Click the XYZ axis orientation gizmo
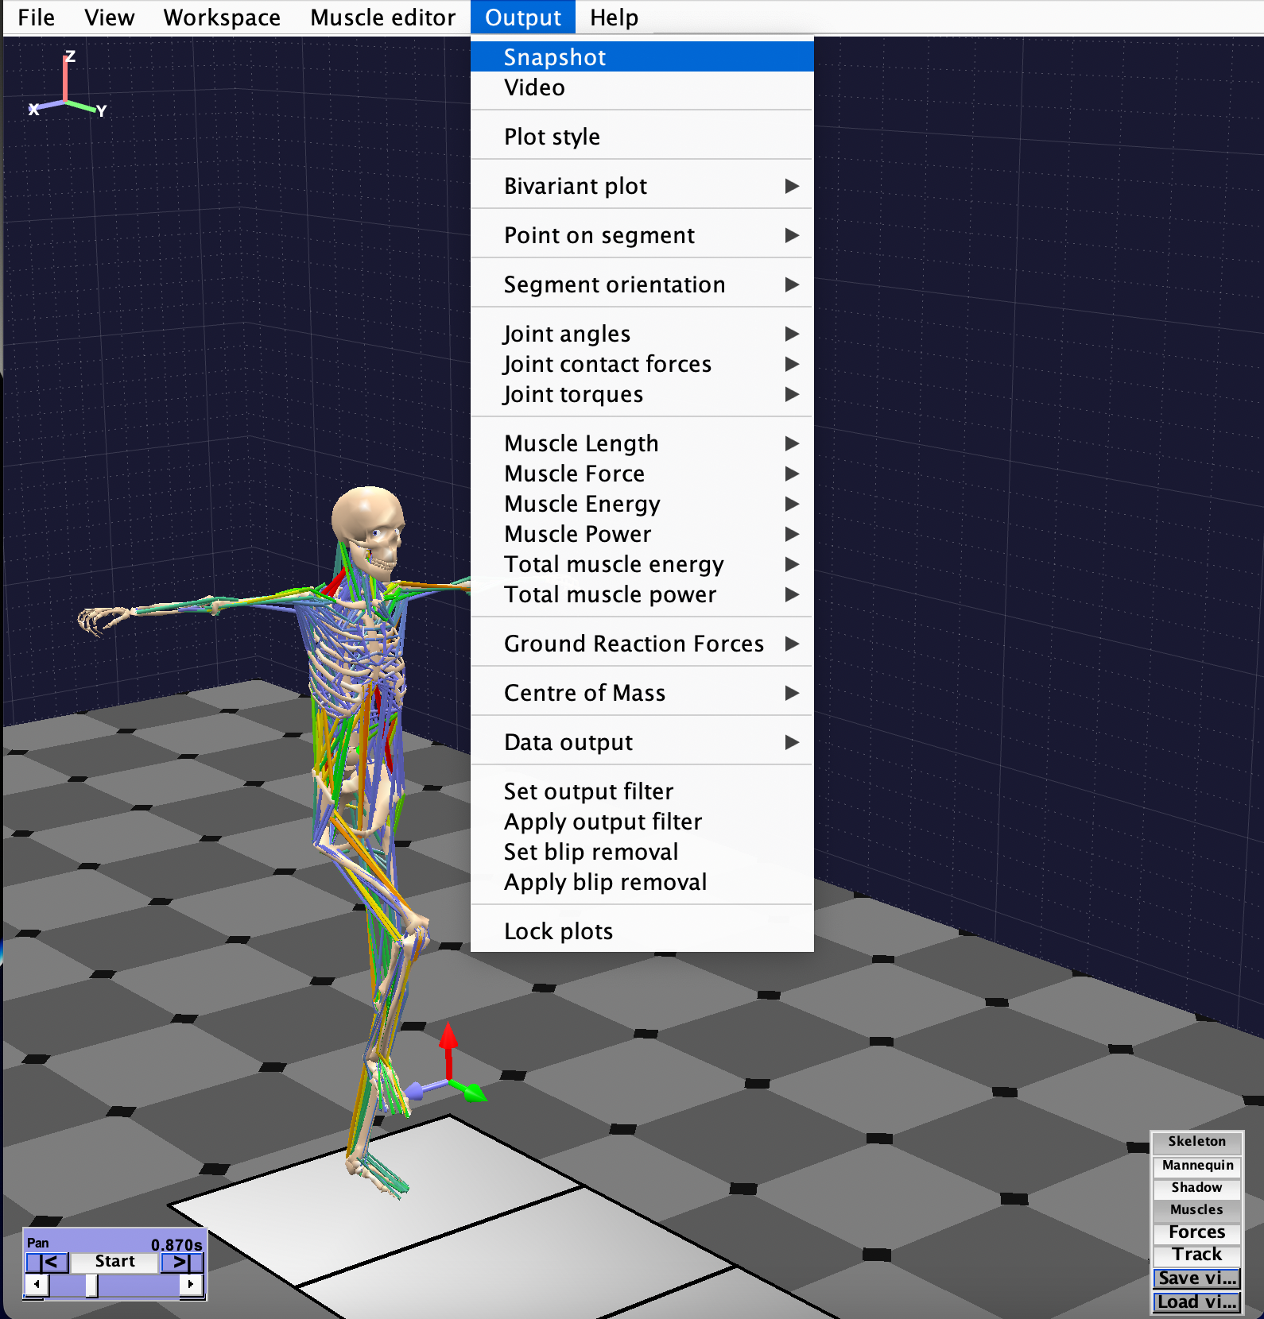1264x1319 pixels. (x=68, y=85)
